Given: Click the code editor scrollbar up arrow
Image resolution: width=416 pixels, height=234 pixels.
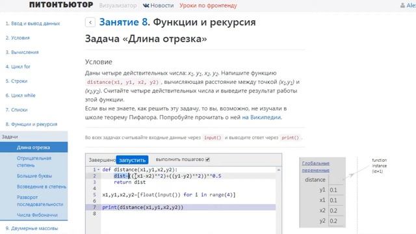Looking at the screenshot, I should 279,170.
